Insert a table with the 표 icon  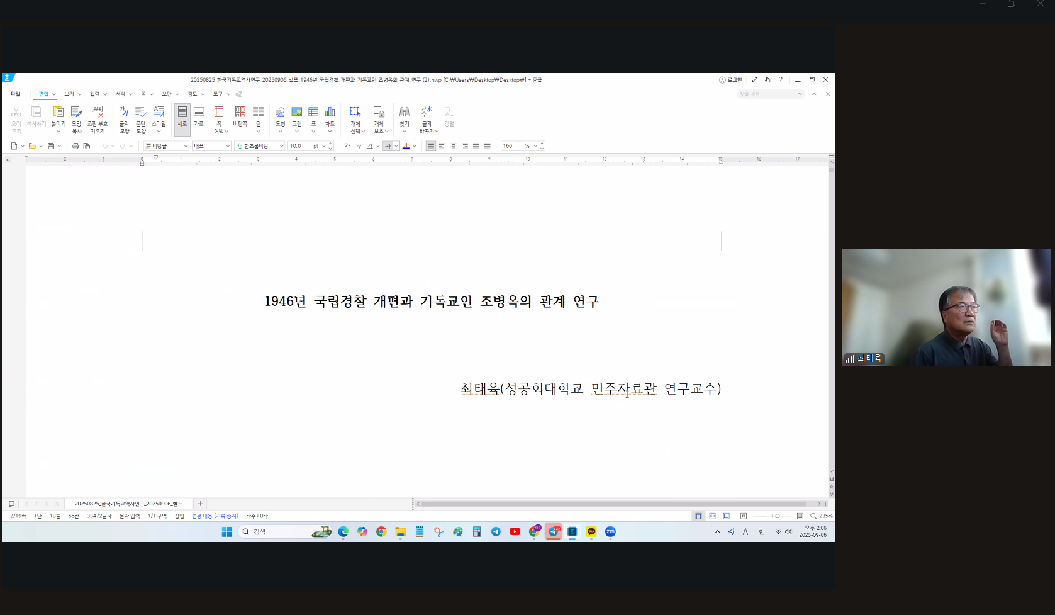(x=313, y=117)
